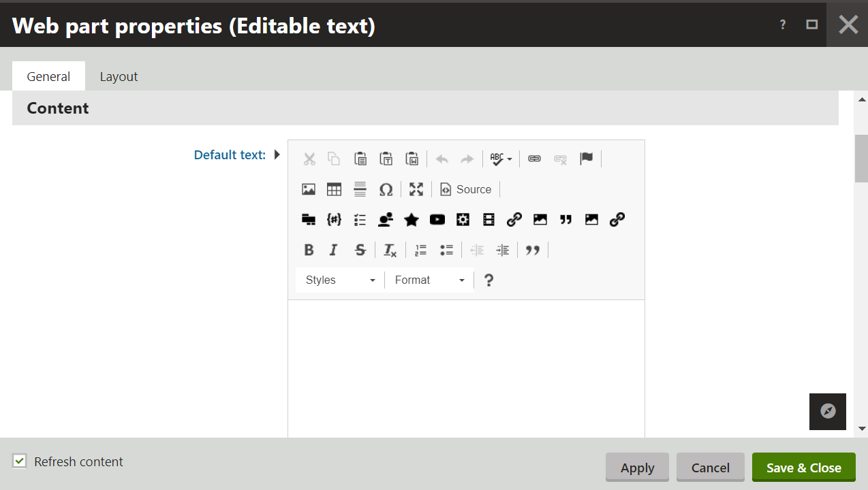Insert a table into the editor
868x490 pixels.
click(x=334, y=189)
